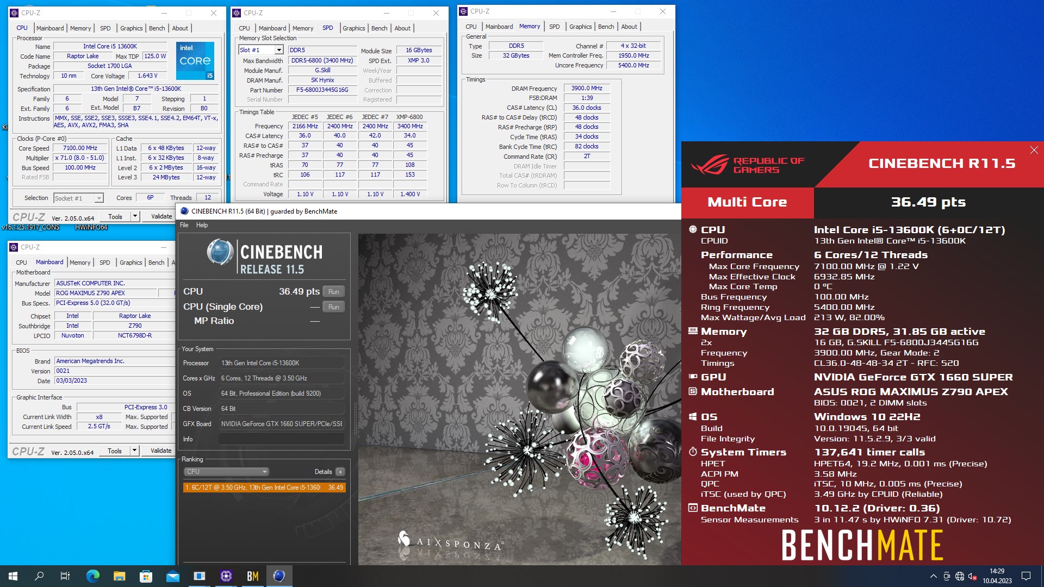Open the Windows Start menu
The width and height of the screenshot is (1044, 587).
click(x=13, y=576)
